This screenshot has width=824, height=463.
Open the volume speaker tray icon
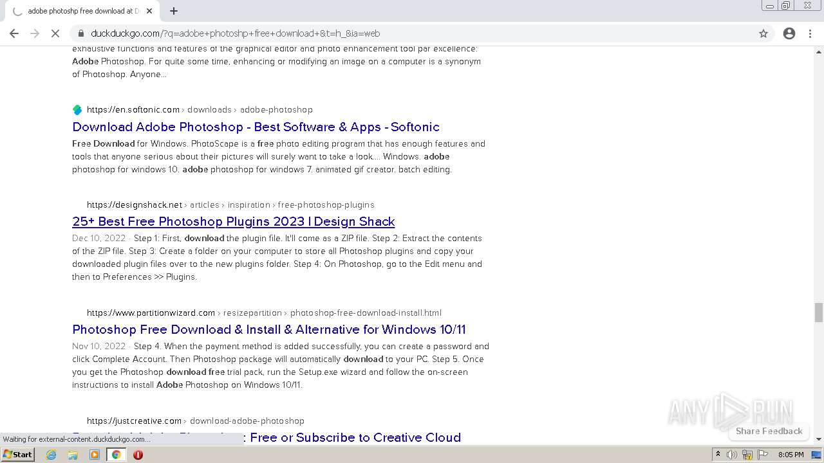[x=732, y=455]
